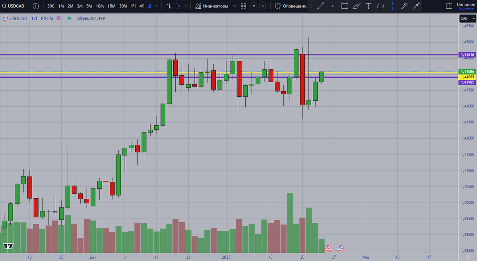
Task: Select the Д daily timeframe
Action: point(149,6)
